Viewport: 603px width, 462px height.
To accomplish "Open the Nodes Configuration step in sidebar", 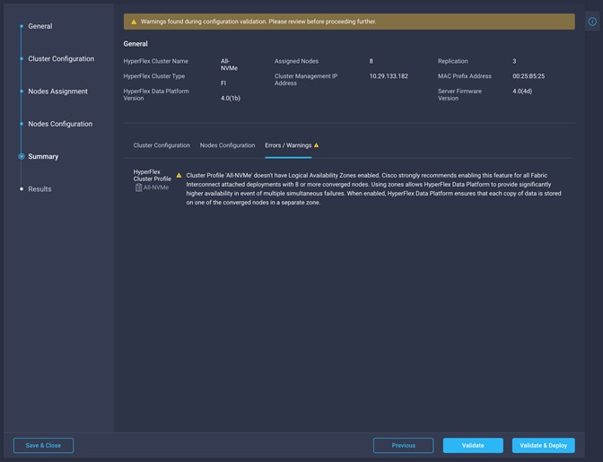I will point(60,124).
